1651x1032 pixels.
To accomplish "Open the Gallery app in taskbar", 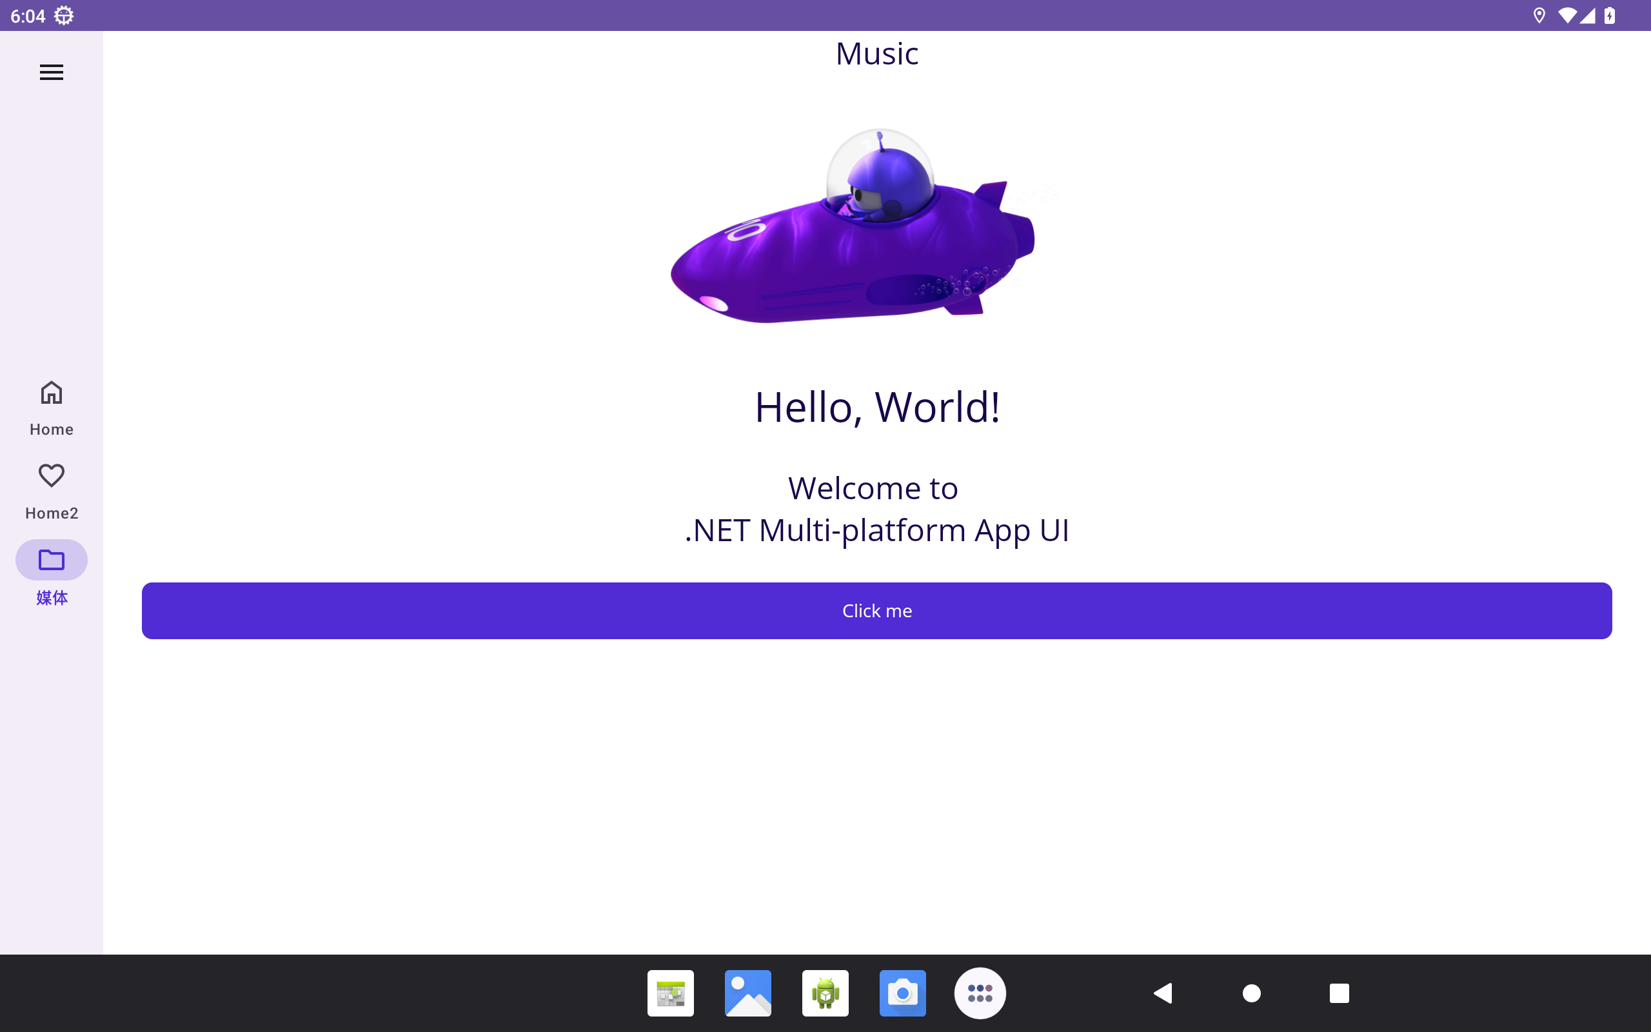I will tap(747, 993).
